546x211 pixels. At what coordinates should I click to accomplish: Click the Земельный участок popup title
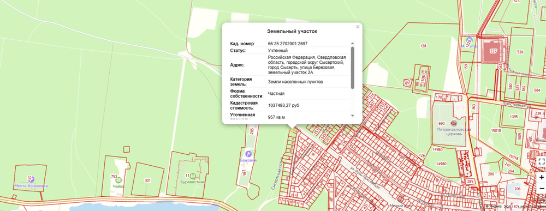tap(292, 31)
